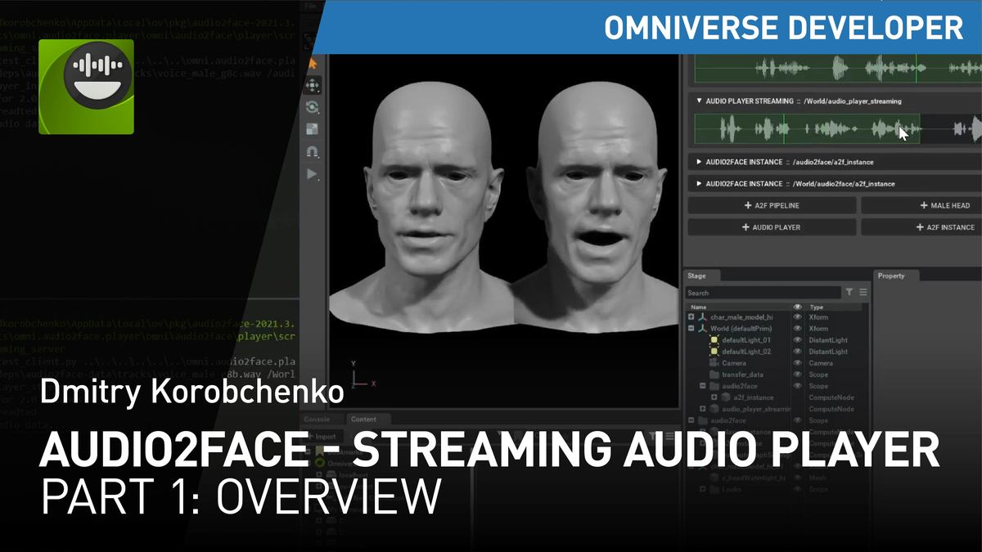Expand Audio2Face Instance /audio2face/a2f_instance section

[699, 162]
